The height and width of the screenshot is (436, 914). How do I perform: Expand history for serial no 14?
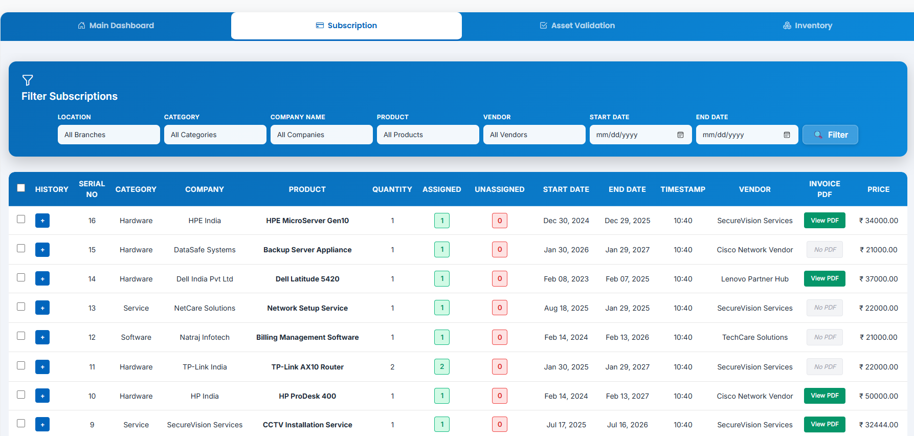42,279
